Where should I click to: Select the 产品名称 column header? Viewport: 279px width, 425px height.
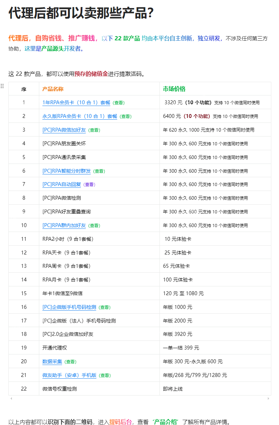tap(99, 89)
